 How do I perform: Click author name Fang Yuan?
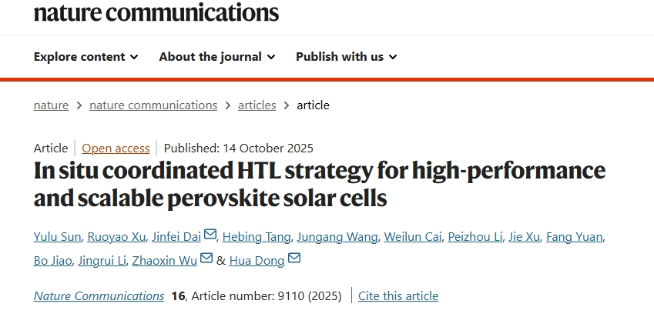pos(574,235)
